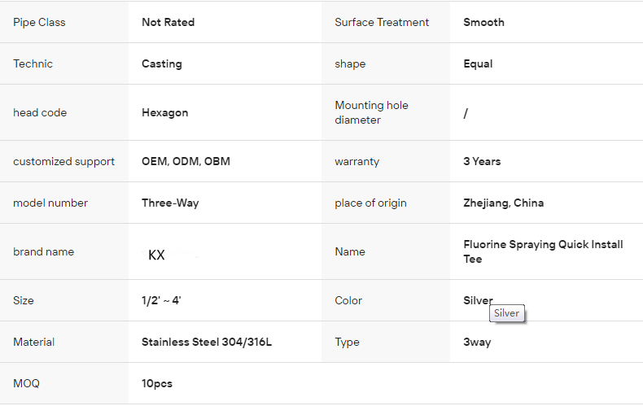The image size is (643, 406).
Task: Select the 'Hexagon' head code value
Action: [x=164, y=112]
